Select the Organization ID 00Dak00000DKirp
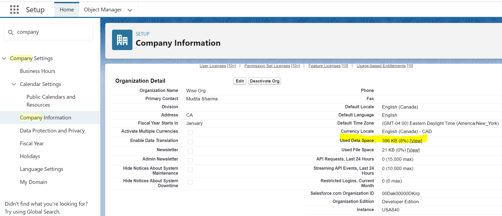 (x=401, y=193)
